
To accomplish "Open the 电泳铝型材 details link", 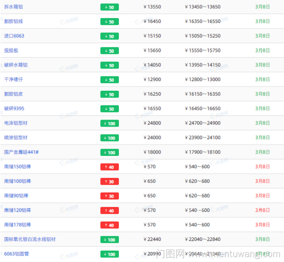I will tap(16, 123).
